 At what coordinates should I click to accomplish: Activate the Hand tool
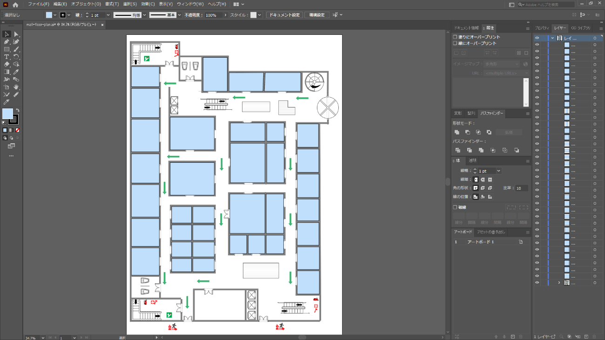tap(16, 87)
